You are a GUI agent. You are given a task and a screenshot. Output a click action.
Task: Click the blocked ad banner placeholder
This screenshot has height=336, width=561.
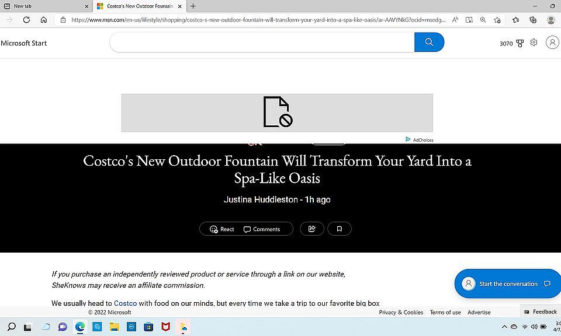(x=277, y=113)
